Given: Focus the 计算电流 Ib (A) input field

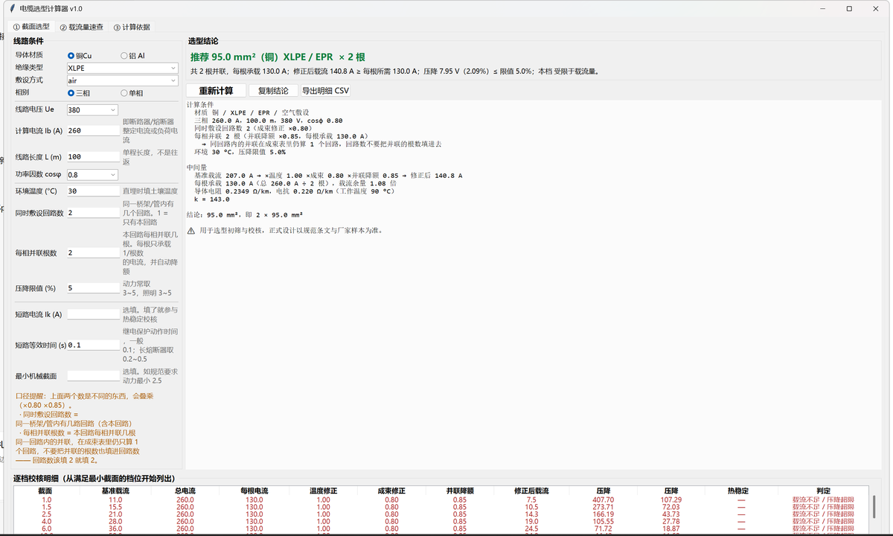Looking at the screenshot, I should click(x=93, y=131).
